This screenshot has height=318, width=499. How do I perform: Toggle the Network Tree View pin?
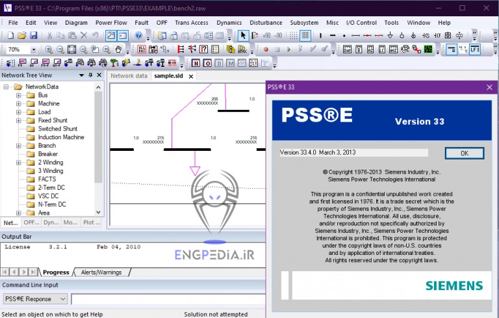pyautogui.click(x=90, y=75)
